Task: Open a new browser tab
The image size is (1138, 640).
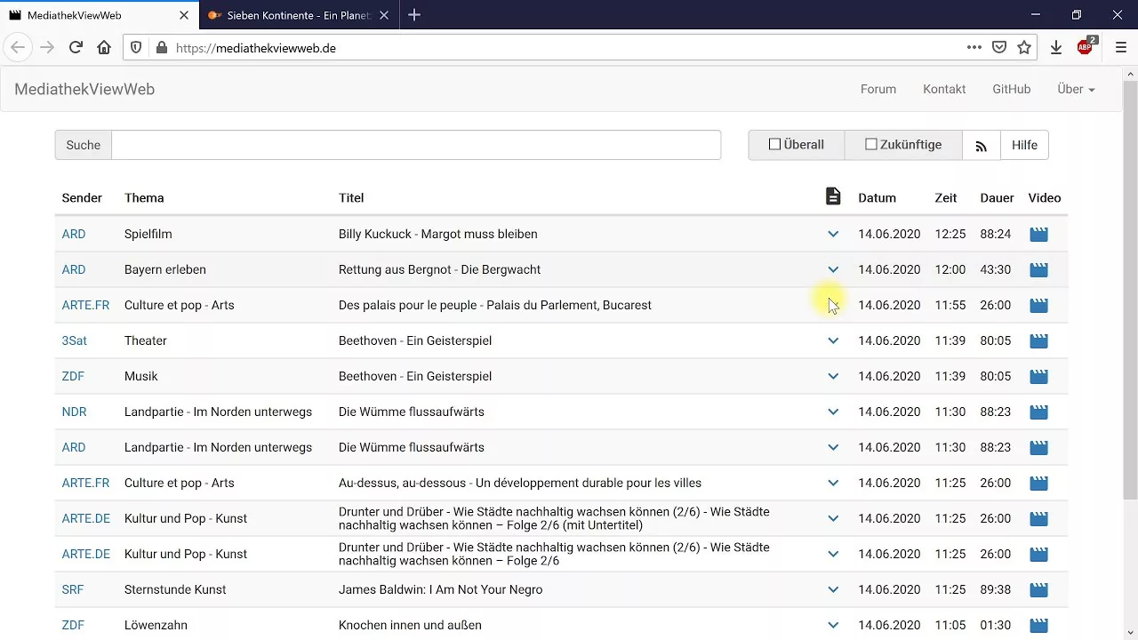Action: click(x=414, y=15)
